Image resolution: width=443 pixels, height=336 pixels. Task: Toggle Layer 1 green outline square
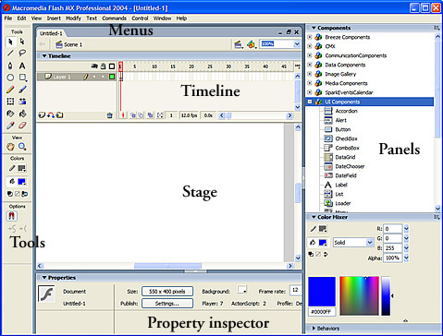[x=112, y=77]
